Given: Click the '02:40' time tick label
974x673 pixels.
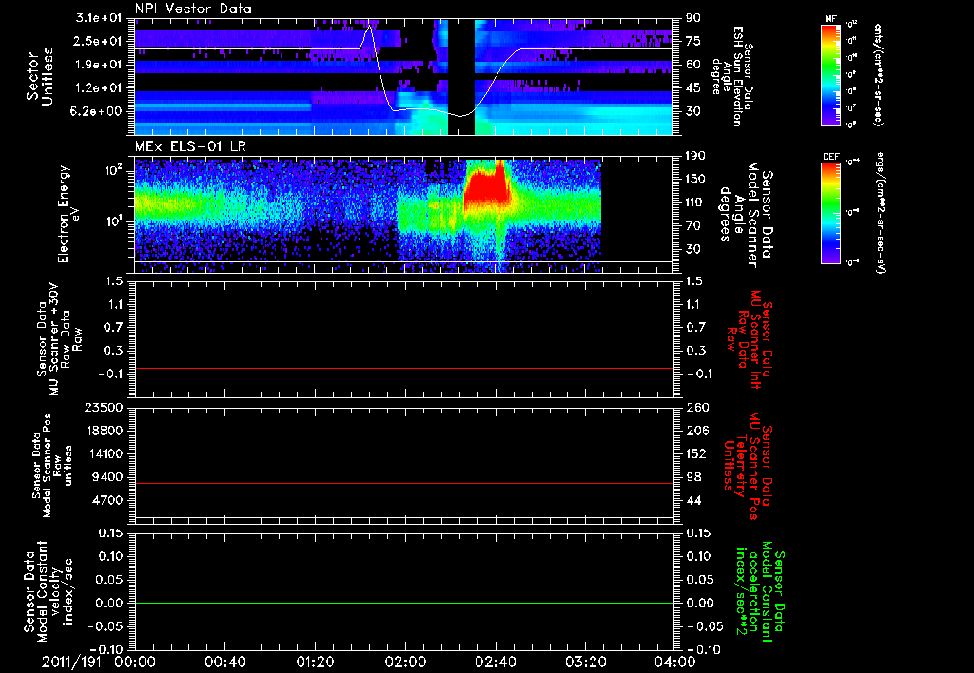Looking at the screenshot, I should (495, 662).
